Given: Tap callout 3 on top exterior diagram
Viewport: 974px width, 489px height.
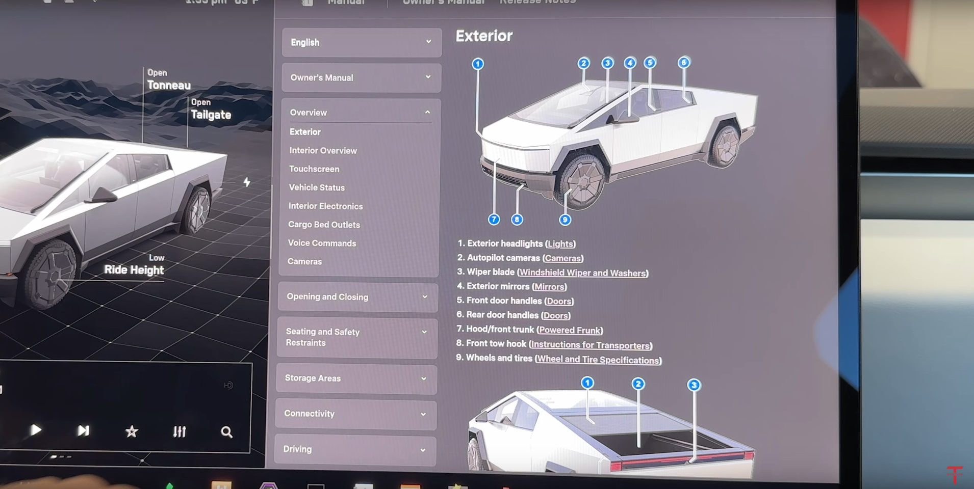Looking at the screenshot, I should [607, 63].
